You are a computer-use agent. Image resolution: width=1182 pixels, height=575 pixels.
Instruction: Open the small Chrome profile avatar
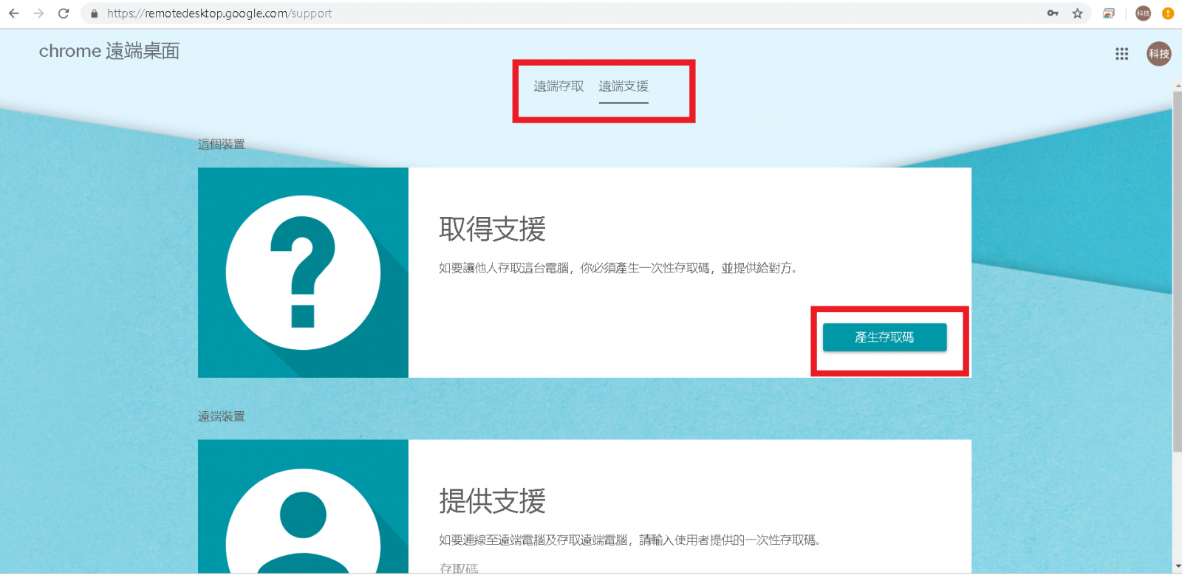[1144, 13]
